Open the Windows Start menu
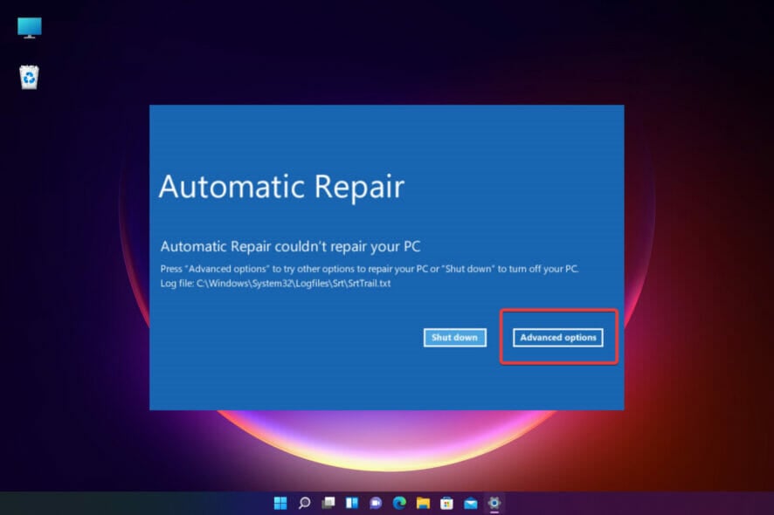Viewport: 774px width, 515px height. (x=280, y=503)
